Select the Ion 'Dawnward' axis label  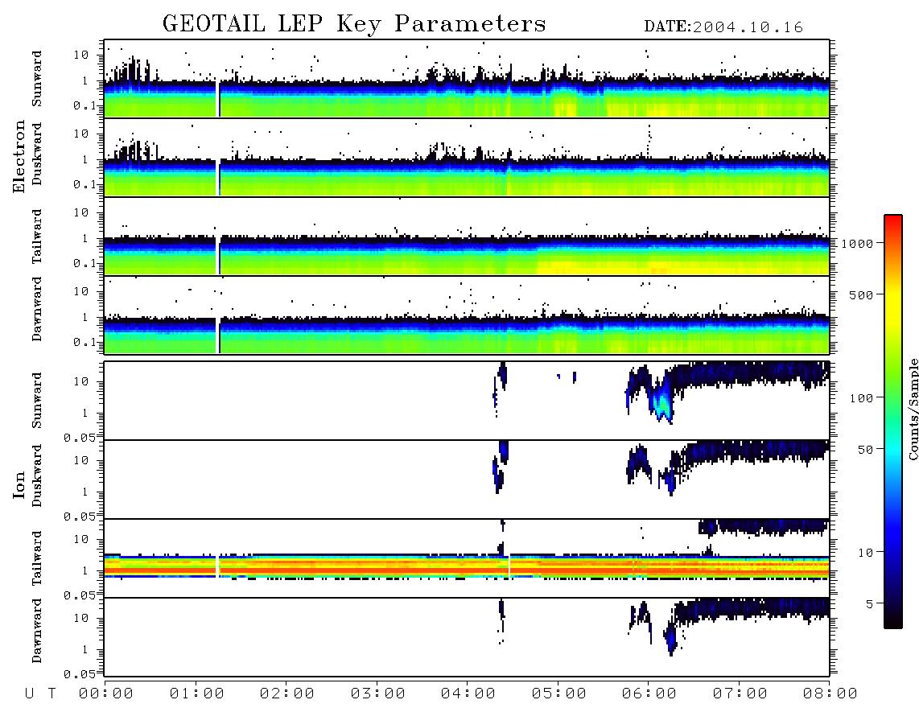(36, 631)
